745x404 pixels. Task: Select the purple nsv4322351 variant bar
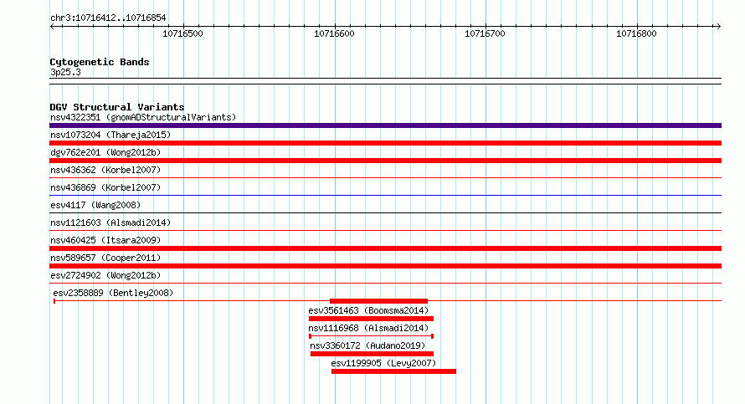[385, 125]
